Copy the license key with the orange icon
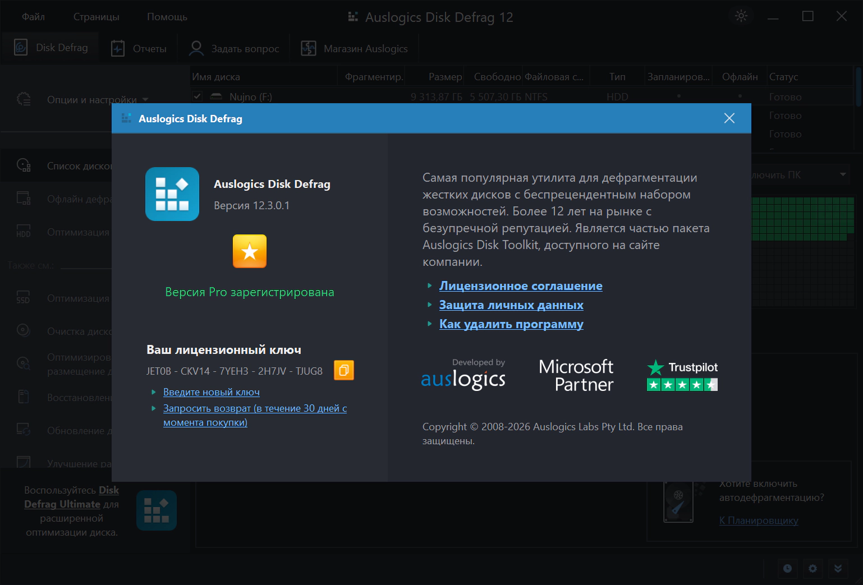863x585 pixels. pyautogui.click(x=344, y=370)
